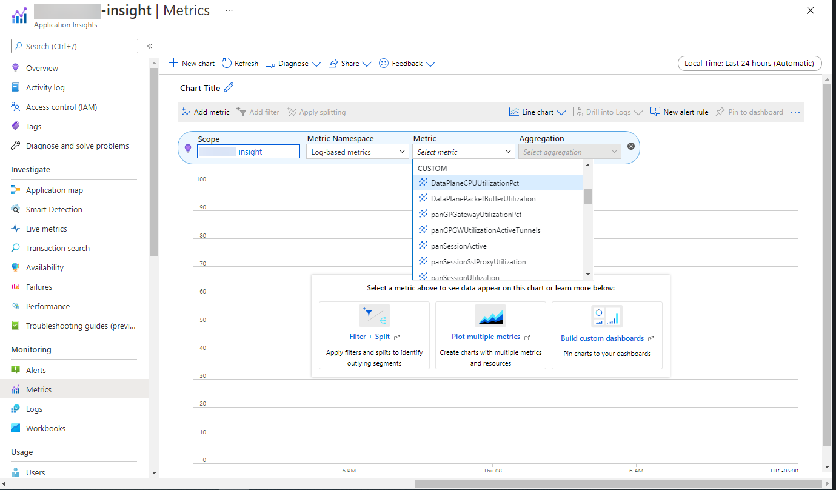The width and height of the screenshot is (836, 490).
Task: Click the pencil icon beside Chart Title
Action: click(x=229, y=88)
